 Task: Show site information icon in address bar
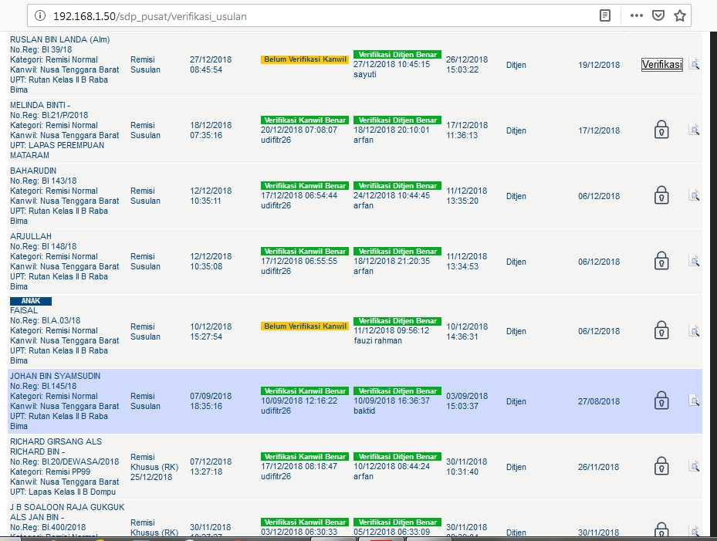[x=40, y=15]
